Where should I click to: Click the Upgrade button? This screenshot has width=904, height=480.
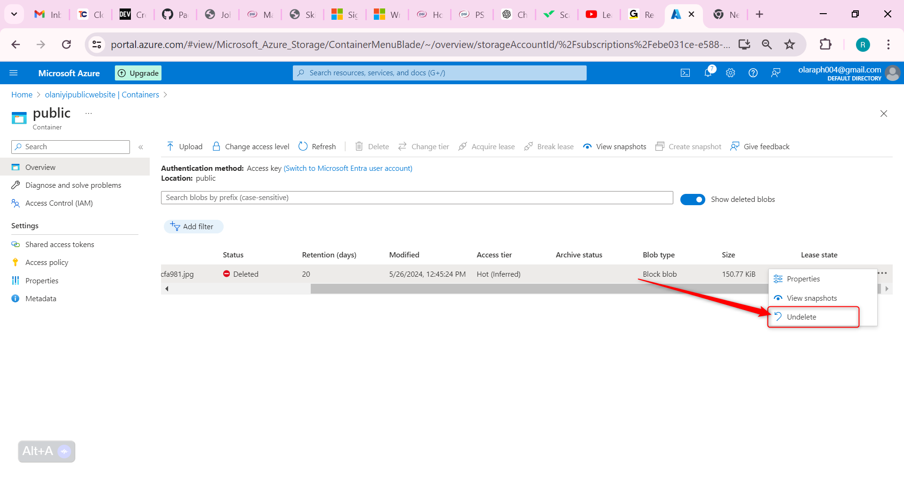pos(138,73)
